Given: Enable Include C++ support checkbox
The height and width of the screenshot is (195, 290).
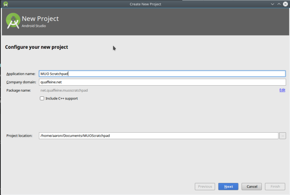Looking at the screenshot, I should (x=42, y=98).
